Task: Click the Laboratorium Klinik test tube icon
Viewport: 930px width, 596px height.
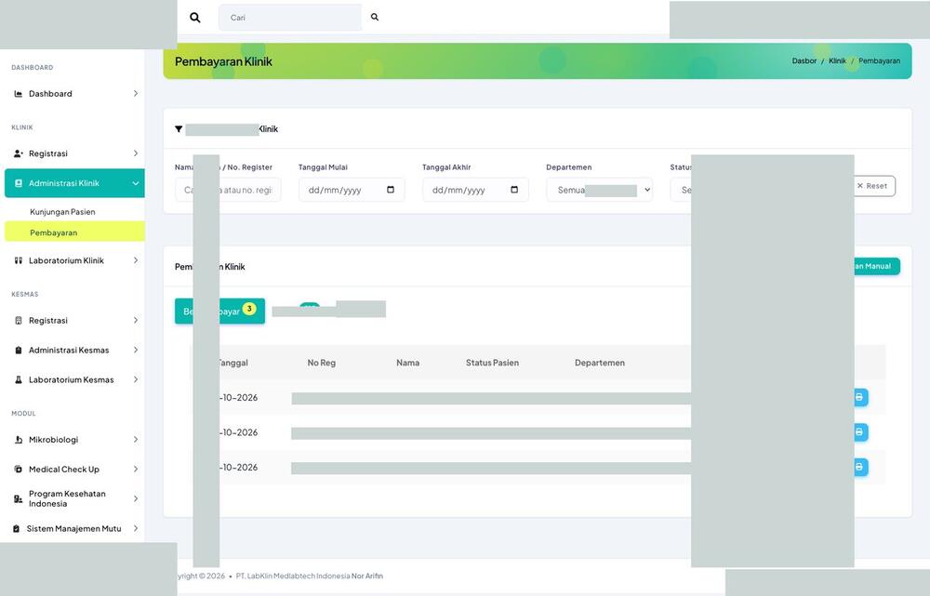Action: [x=19, y=260]
